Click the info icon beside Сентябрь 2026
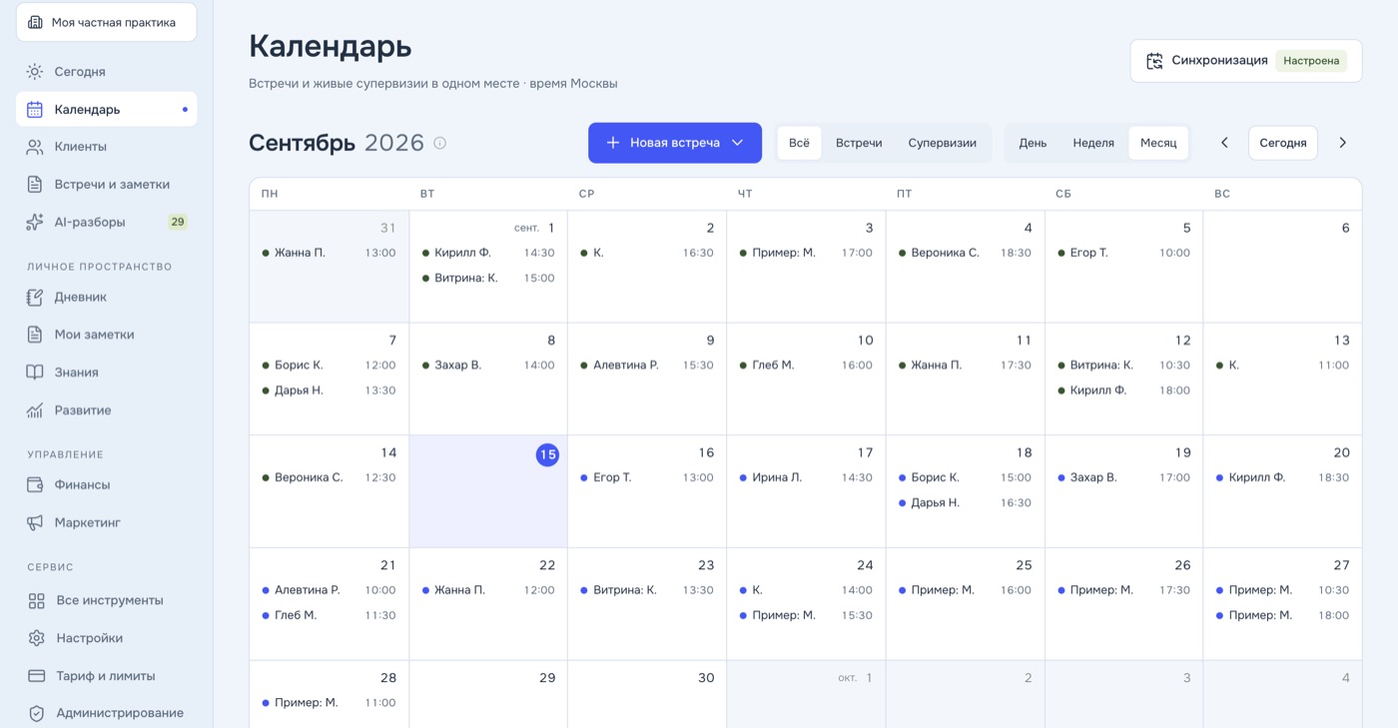Image resolution: width=1398 pixels, height=728 pixels. click(439, 143)
